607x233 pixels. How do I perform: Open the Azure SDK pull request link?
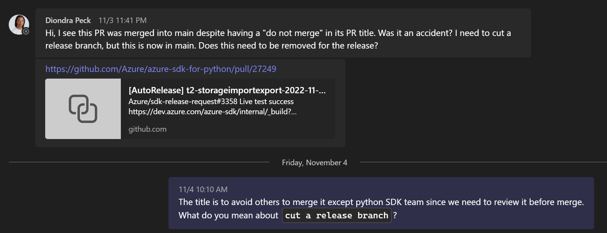(160, 69)
